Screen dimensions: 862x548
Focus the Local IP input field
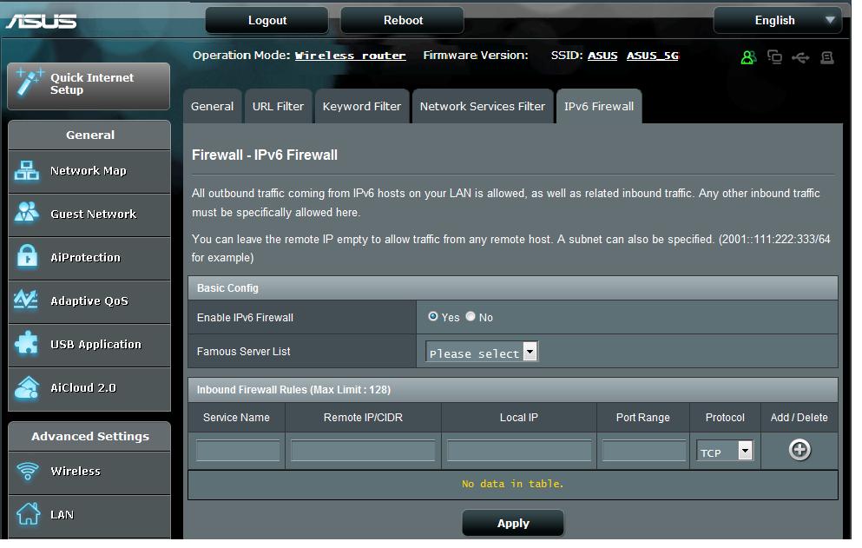pyautogui.click(x=519, y=451)
